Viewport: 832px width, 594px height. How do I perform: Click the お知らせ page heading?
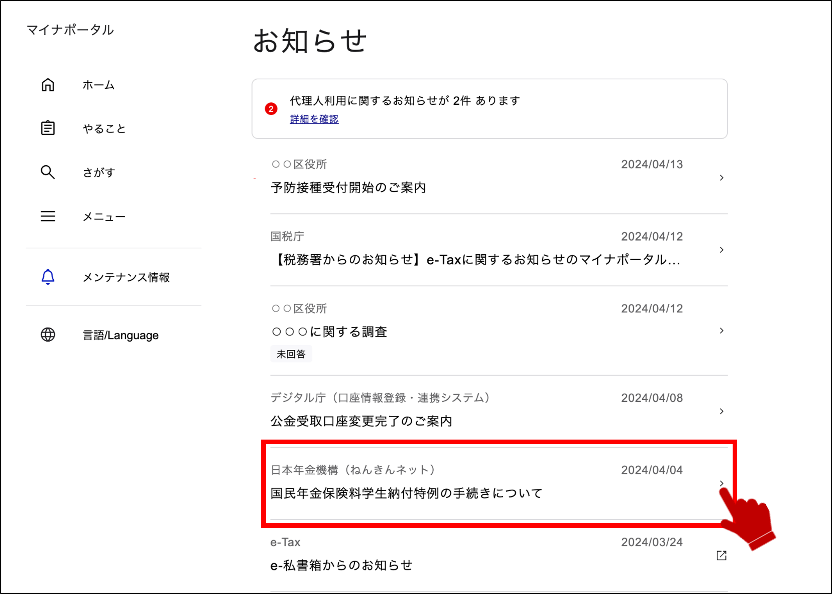point(310,41)
